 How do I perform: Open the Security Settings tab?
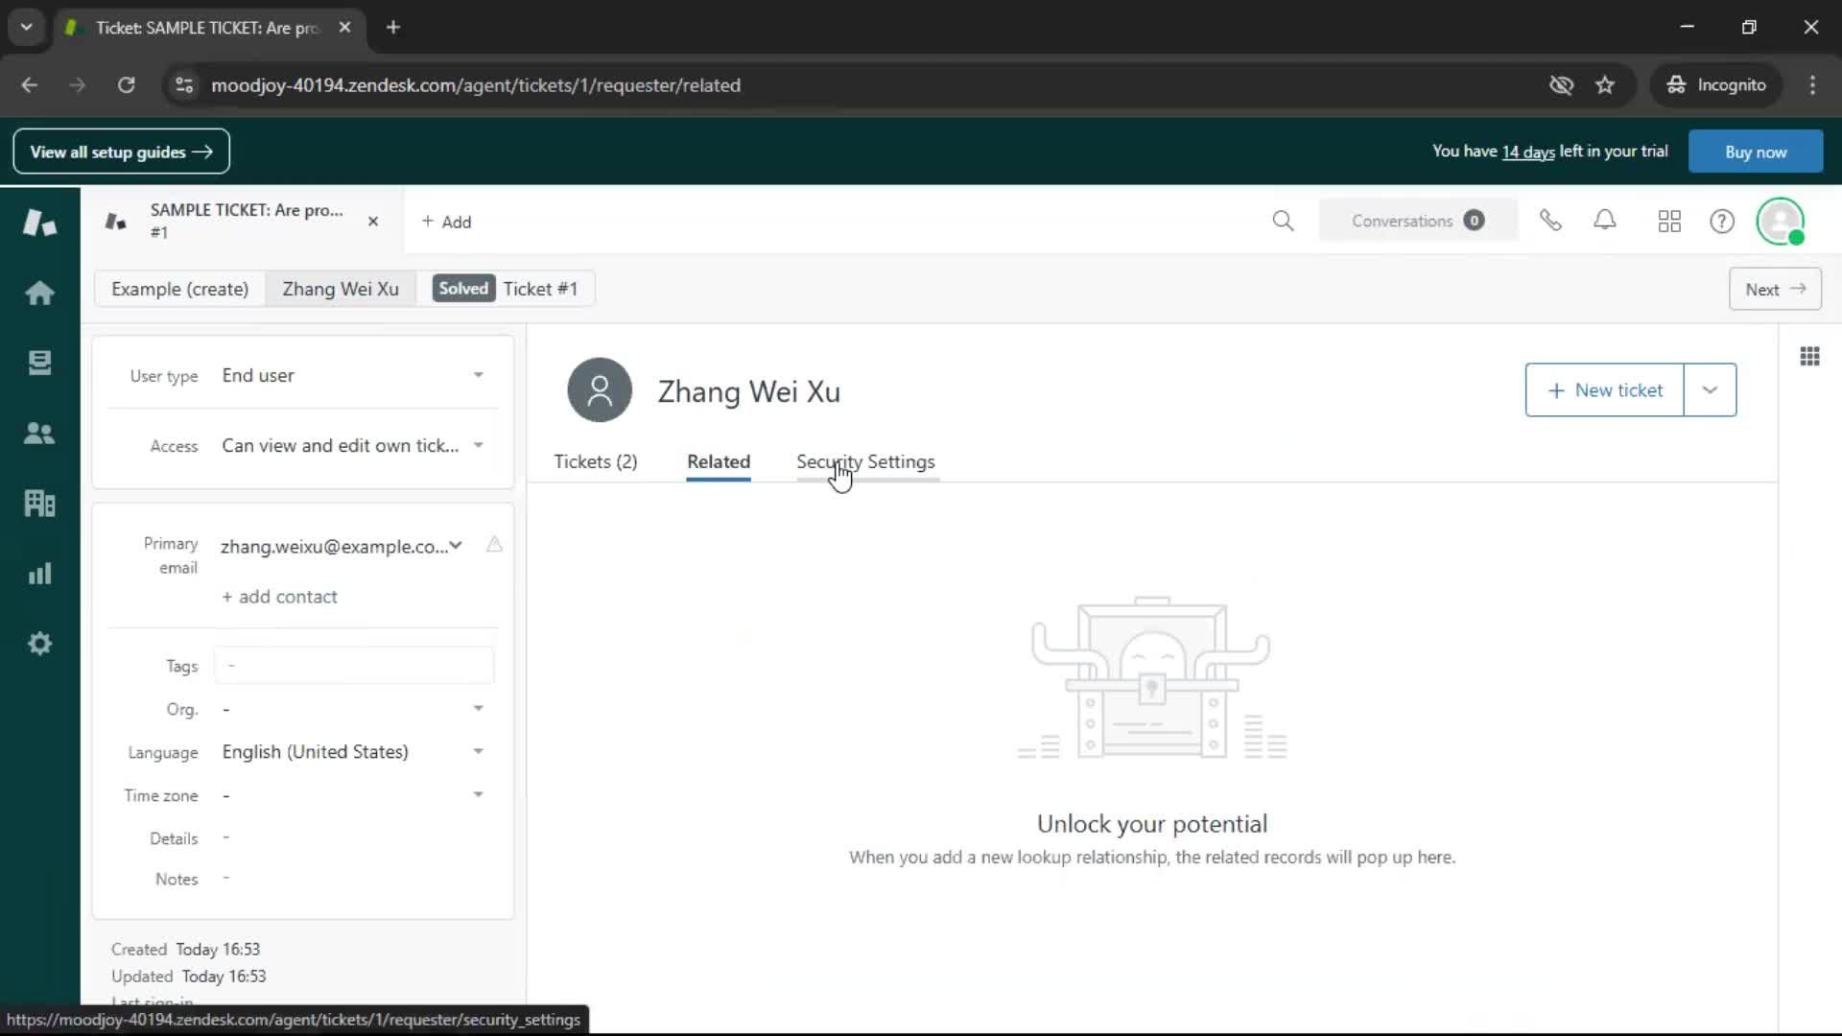point(865,461)
